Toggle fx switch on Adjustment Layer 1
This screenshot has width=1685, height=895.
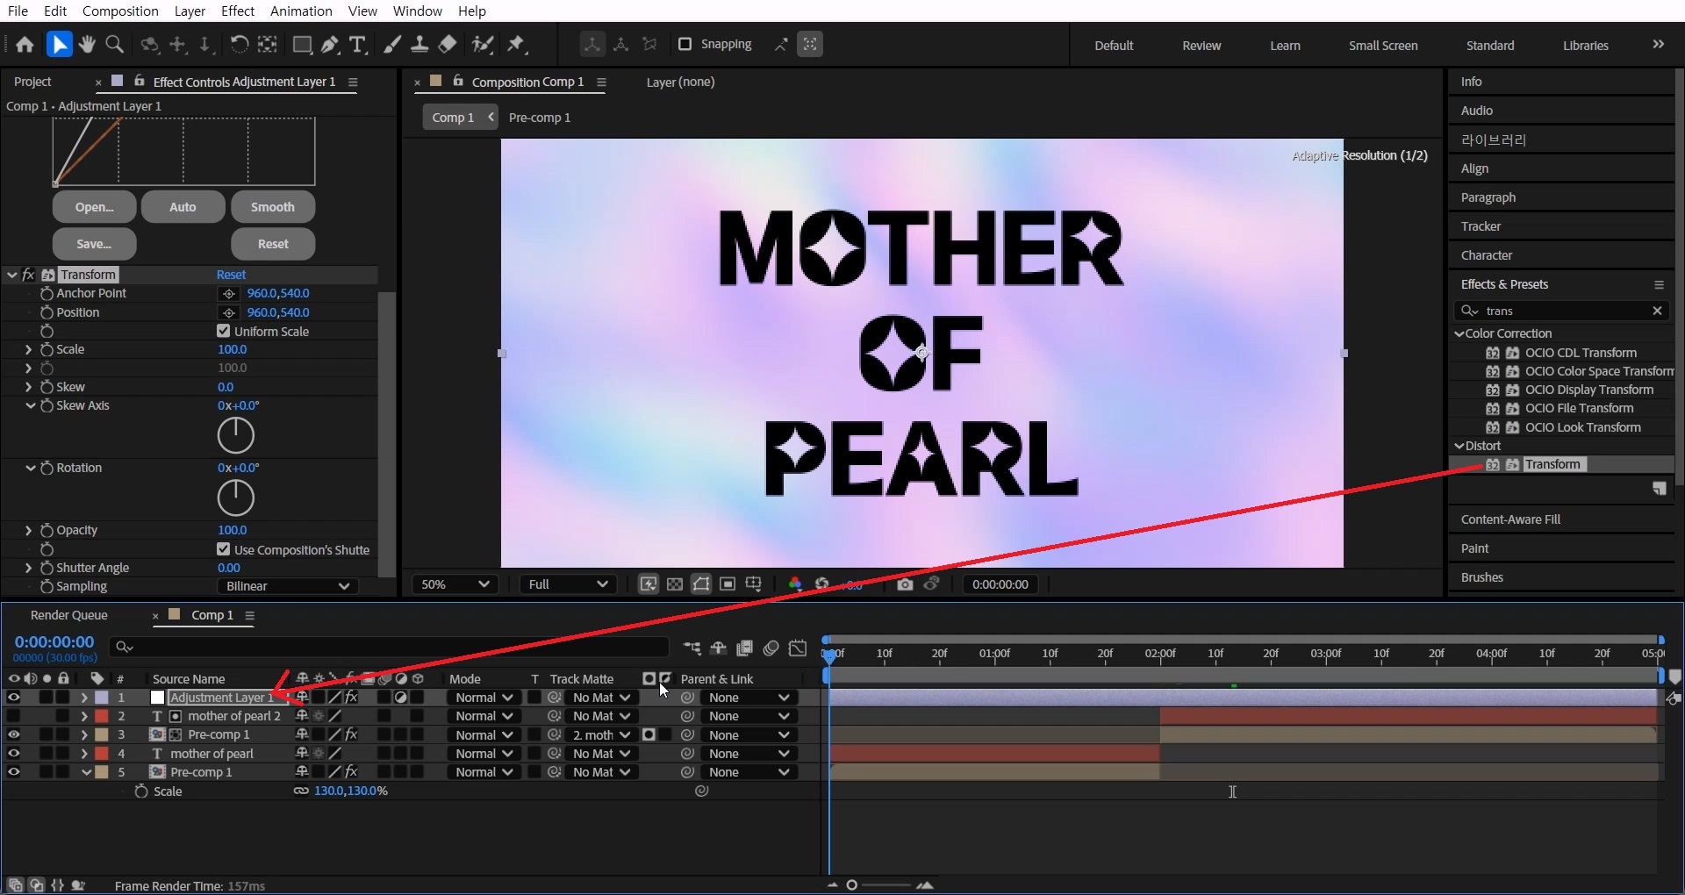coord(351,698)
